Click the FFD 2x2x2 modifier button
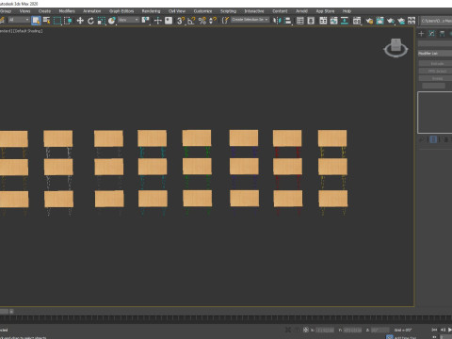This screenshot has height=339, width=452. (437, 72)
